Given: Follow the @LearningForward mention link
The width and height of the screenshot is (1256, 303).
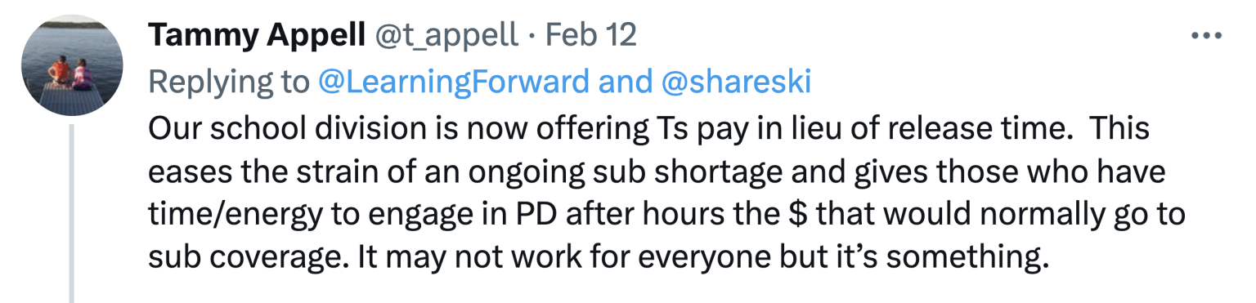Looking at the screenshot, I should [454, 82].
